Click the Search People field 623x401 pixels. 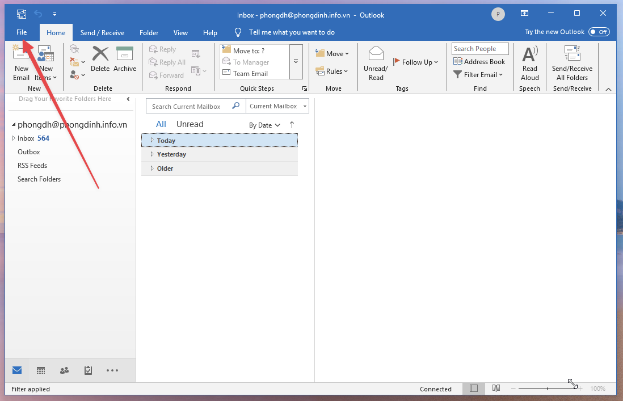(480, 49)
